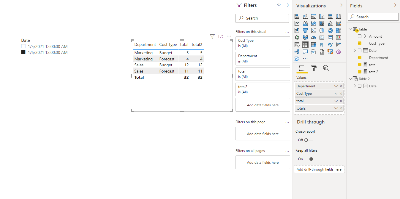Select the R script visual

point(322,45)
